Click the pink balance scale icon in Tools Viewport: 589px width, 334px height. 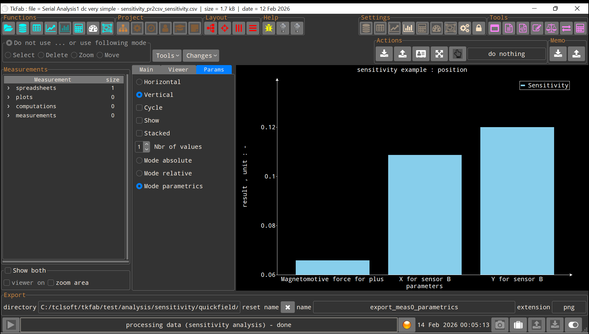(551, 28)
